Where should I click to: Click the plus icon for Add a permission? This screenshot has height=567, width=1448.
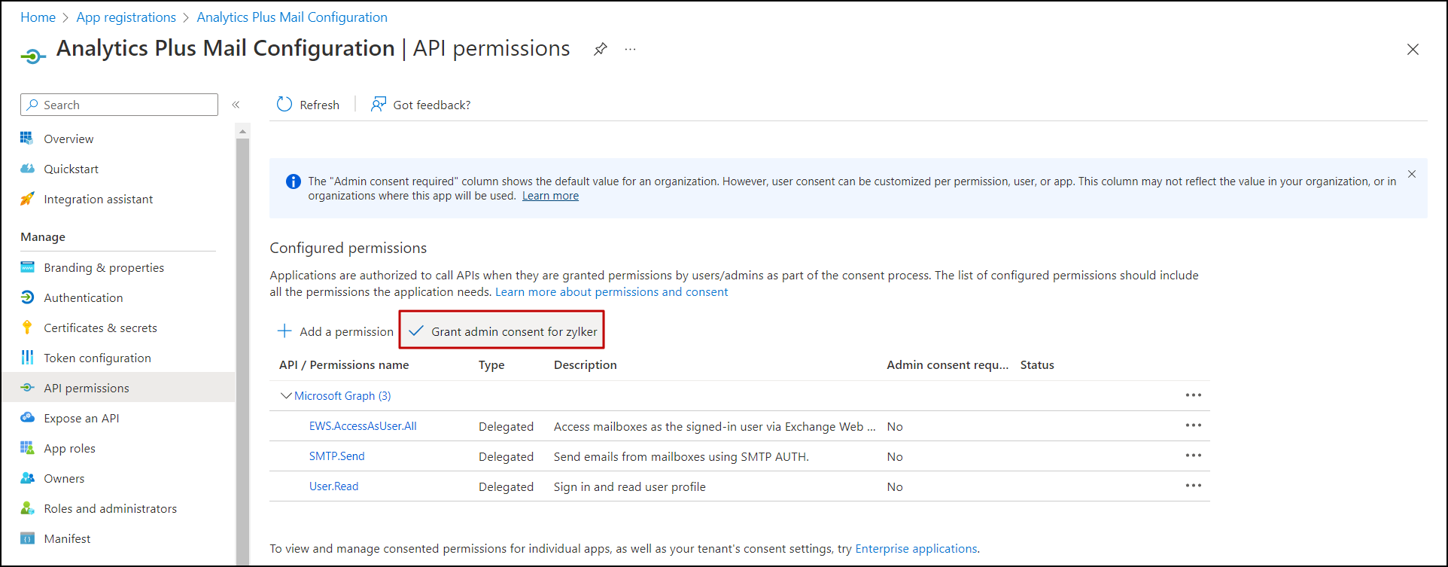coord(284,331)
